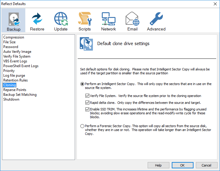220x171 pixels.
Task: Select the Forensic Sector Copy radio option
Action: click(82, 126)
